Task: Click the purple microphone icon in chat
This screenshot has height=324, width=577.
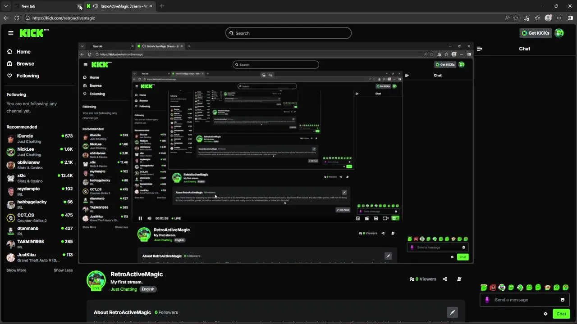Action: pyautogui.click(x=487, y=300)
